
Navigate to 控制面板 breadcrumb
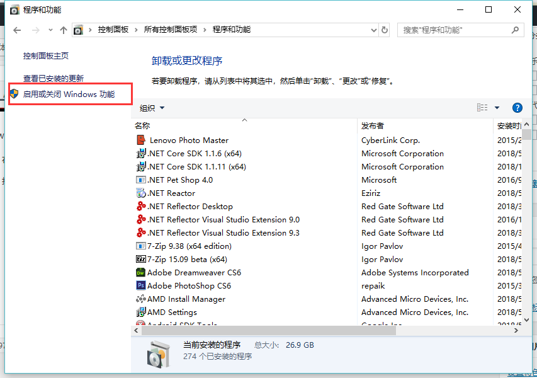(x=113, y=30)
